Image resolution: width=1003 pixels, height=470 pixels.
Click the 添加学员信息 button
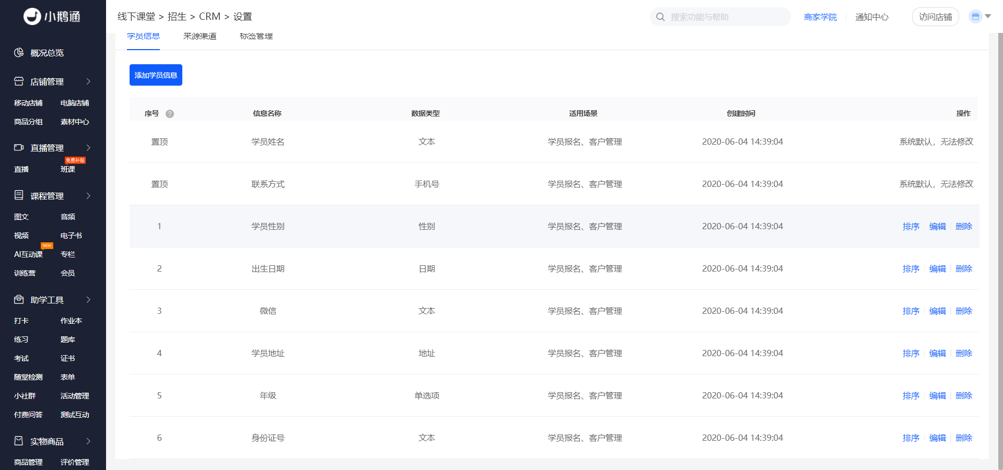click(156, 75)
